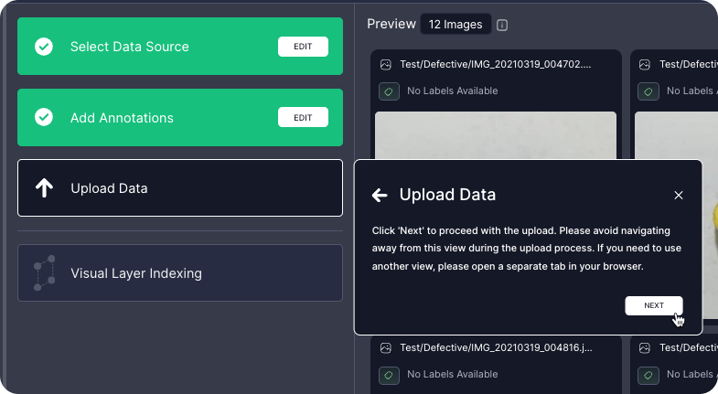Click the Add Annotations checkmark icon
Screen dimensions: 718x394
pyautogui.click(x=44, y=117)
